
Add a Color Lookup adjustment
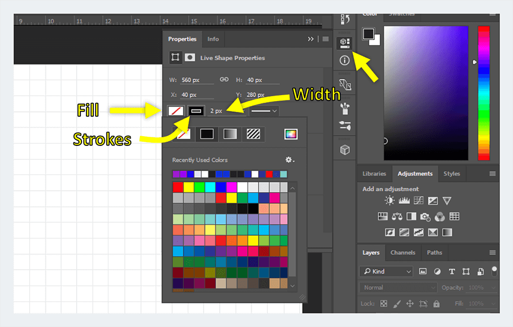455,216
